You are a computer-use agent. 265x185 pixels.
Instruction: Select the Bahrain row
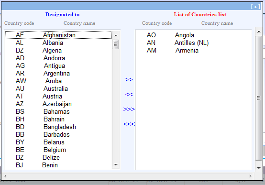[x=58, y=120]
